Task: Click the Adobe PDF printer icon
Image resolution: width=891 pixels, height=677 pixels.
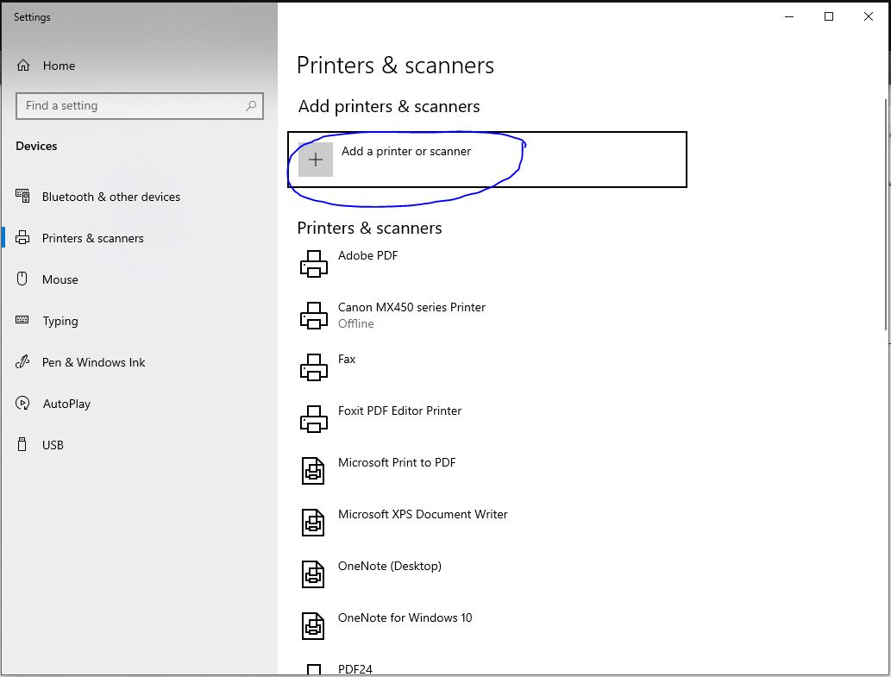Action: click(x=314, y=264)
